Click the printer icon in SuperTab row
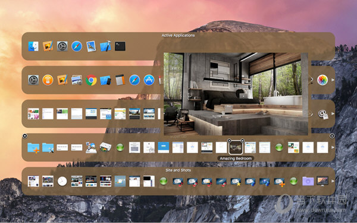 click(105, 147)
